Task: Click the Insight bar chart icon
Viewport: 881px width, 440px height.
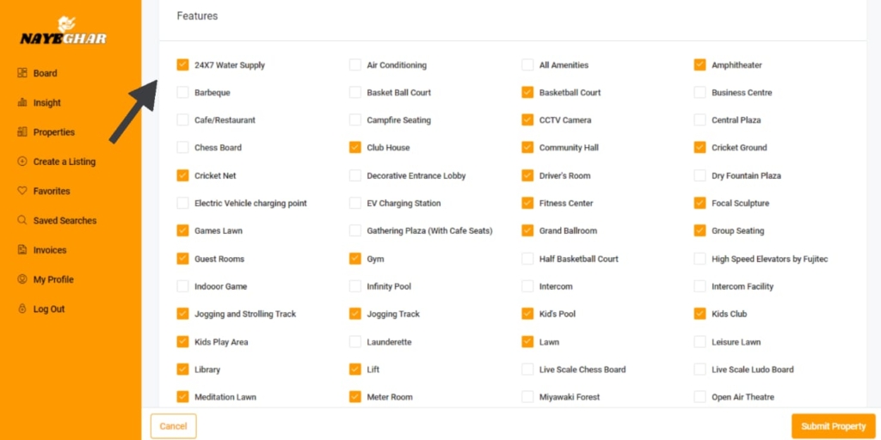Action: coord(22,103)
